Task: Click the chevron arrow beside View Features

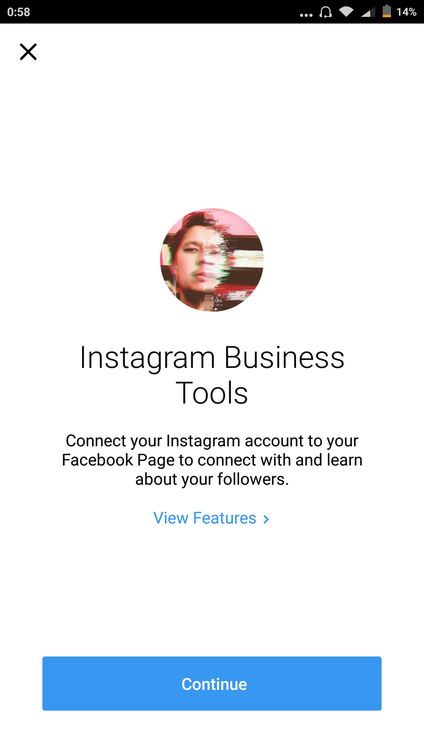Action: (266, 519)
